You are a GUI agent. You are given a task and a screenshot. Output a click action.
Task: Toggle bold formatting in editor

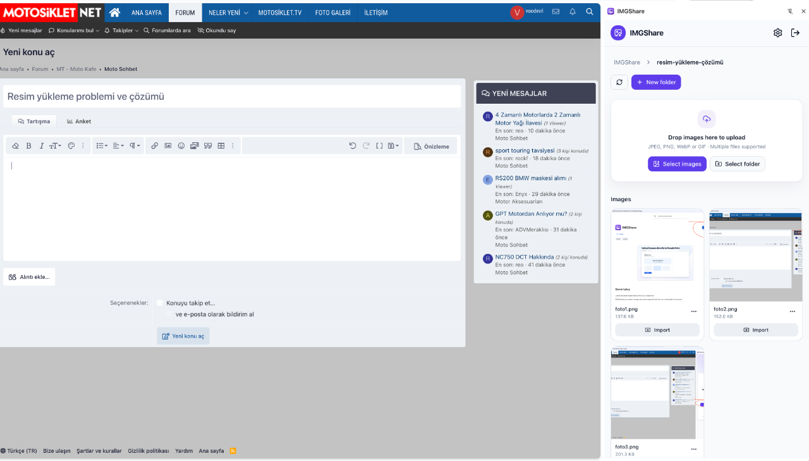[28, 146]
